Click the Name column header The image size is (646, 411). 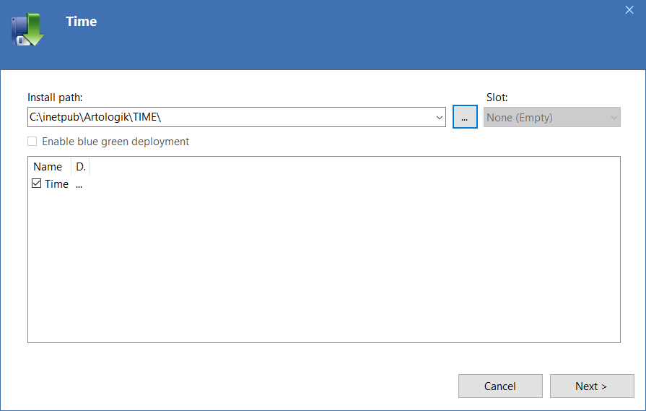click(x=50, y=167)
